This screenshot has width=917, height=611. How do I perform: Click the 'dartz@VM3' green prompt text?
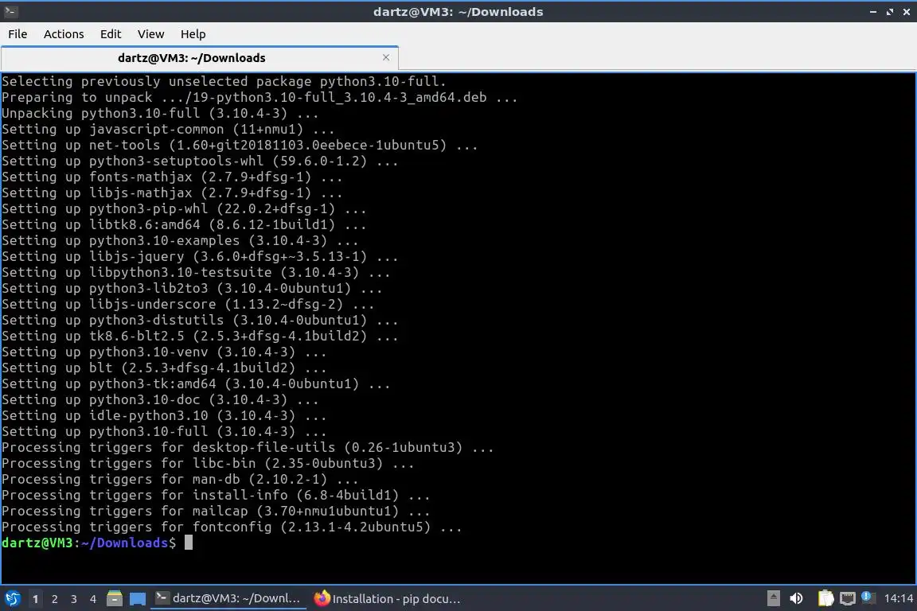point(37,543)
